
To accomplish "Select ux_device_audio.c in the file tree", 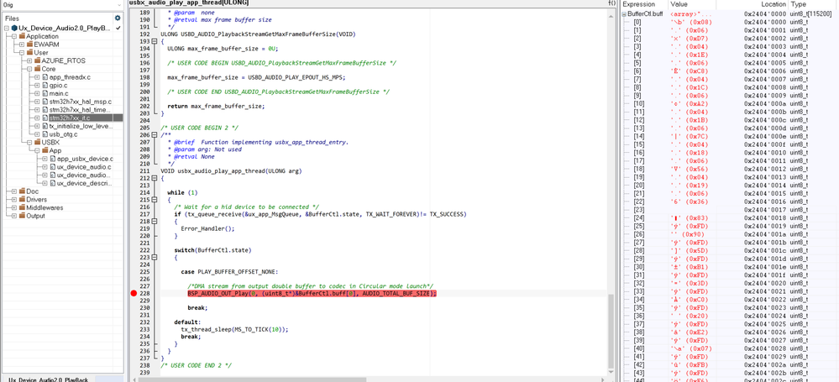I will click(84, 167).
